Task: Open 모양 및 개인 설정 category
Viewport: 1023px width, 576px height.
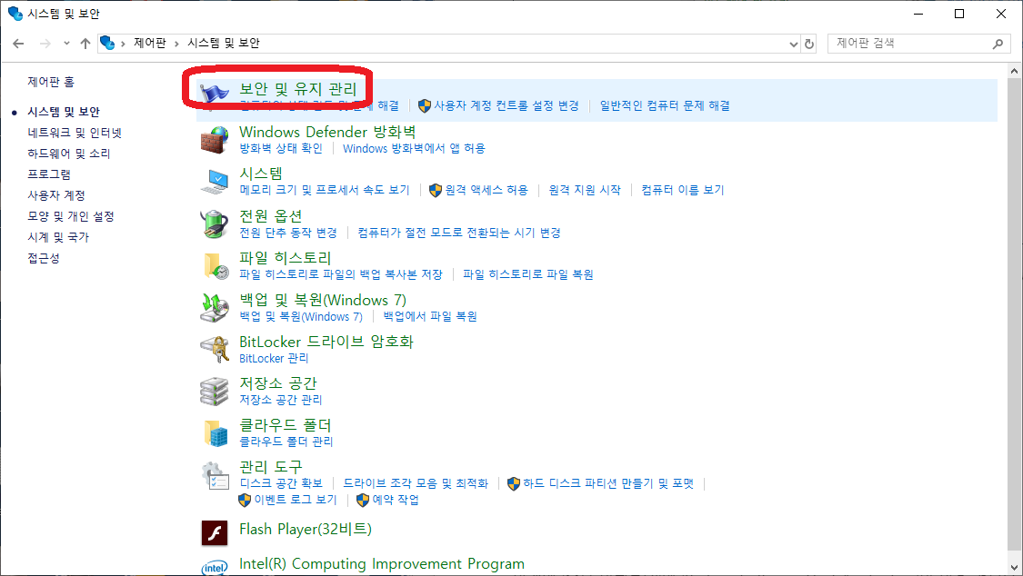Action: [70, 216]
